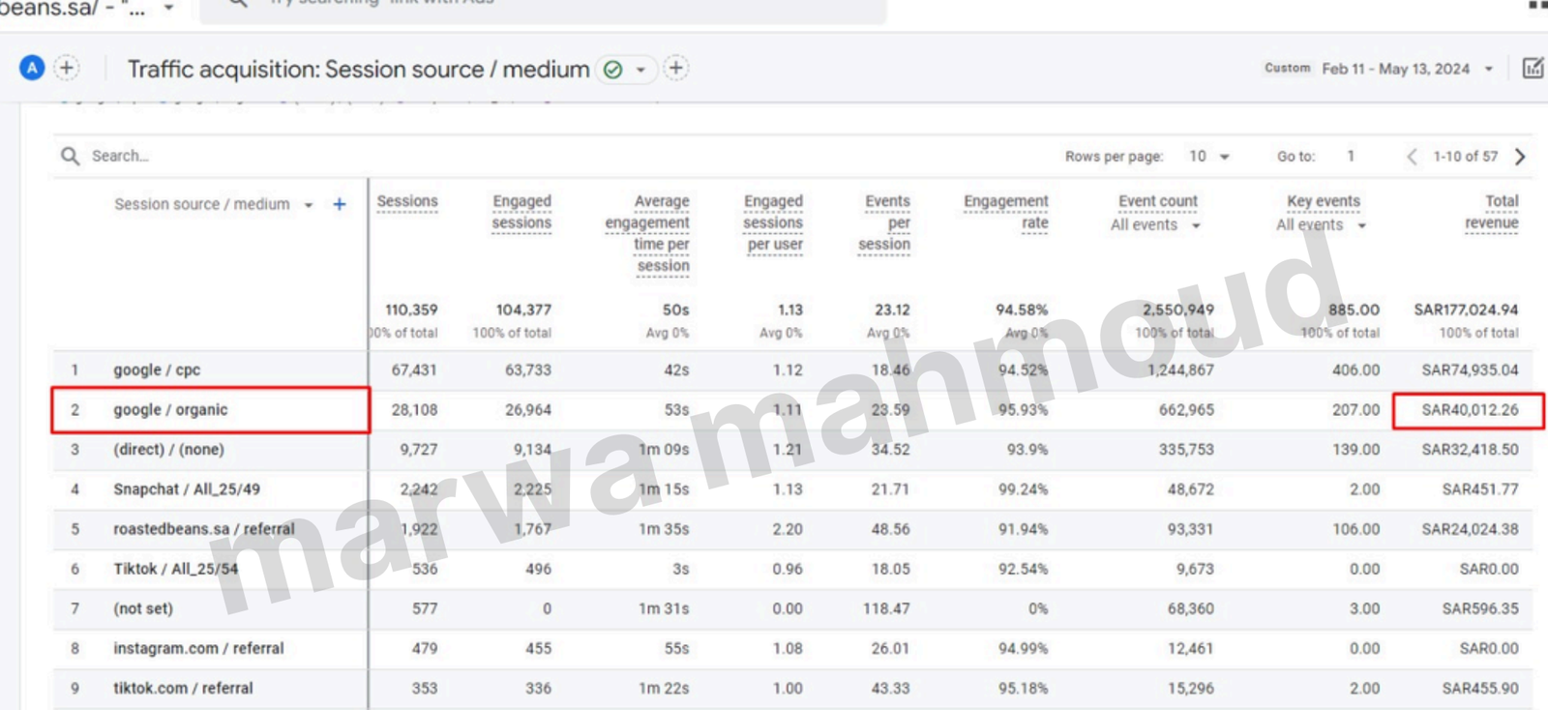The height and width of the screenshot is (710, 1548).
Task: Open Key events 'All events' dropdown
Action: [x=1361, y=225]
